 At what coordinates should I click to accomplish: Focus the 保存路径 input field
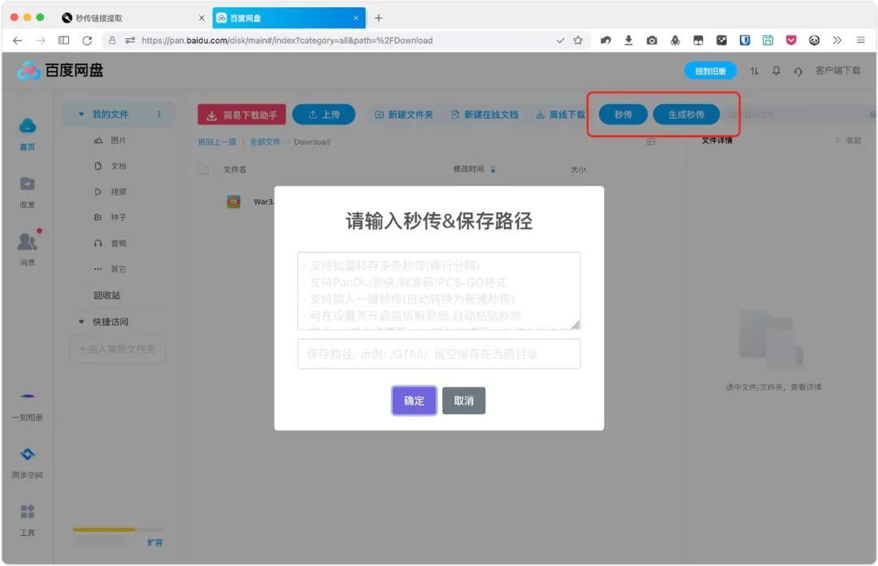439,354
